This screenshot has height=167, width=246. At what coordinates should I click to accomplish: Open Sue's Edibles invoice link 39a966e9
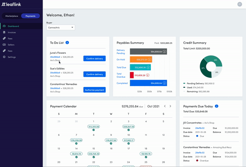(x=55, y=73)
